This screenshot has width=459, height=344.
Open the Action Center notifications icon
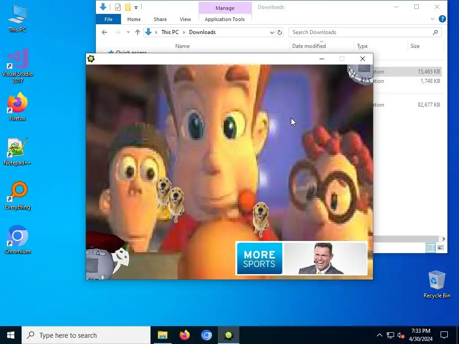444,335
